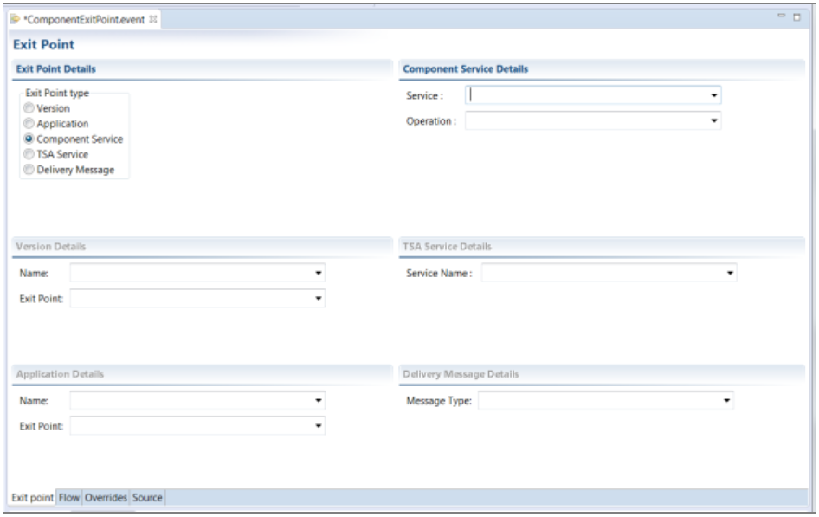The image size is (819, 517).
Task: Switch to the Flow tab
Action: click(69, 498)
